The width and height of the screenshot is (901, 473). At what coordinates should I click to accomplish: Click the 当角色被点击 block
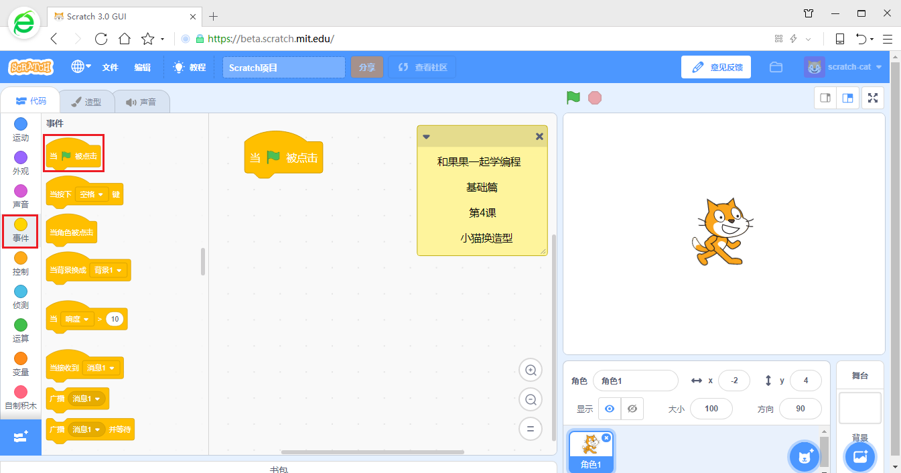[72, 232]
